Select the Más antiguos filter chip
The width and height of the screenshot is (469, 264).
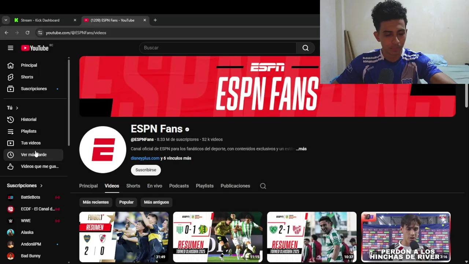pos(156,202)
